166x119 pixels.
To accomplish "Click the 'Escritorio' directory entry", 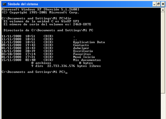I will click(x=83, y=51).
